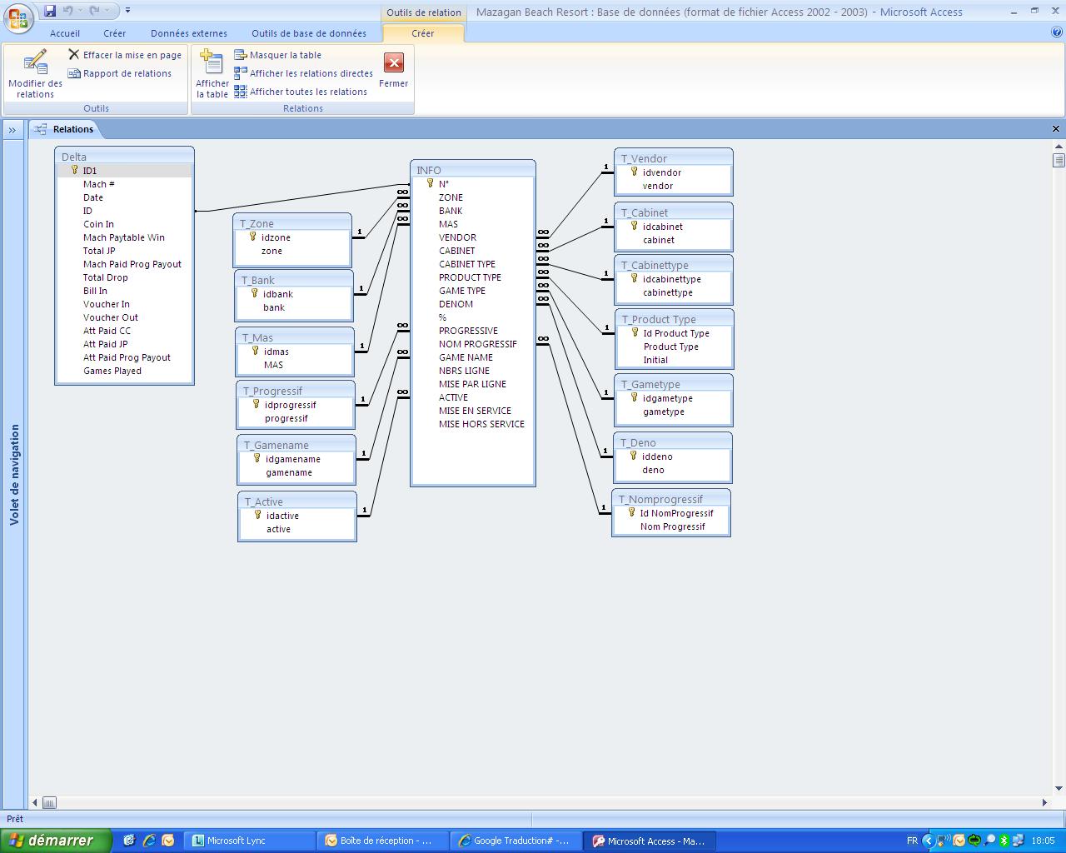Click the vertical scrollbar up arrow
This screenshot has height=853, width=1066.
pyautogui.click(x=1059, y=148)
